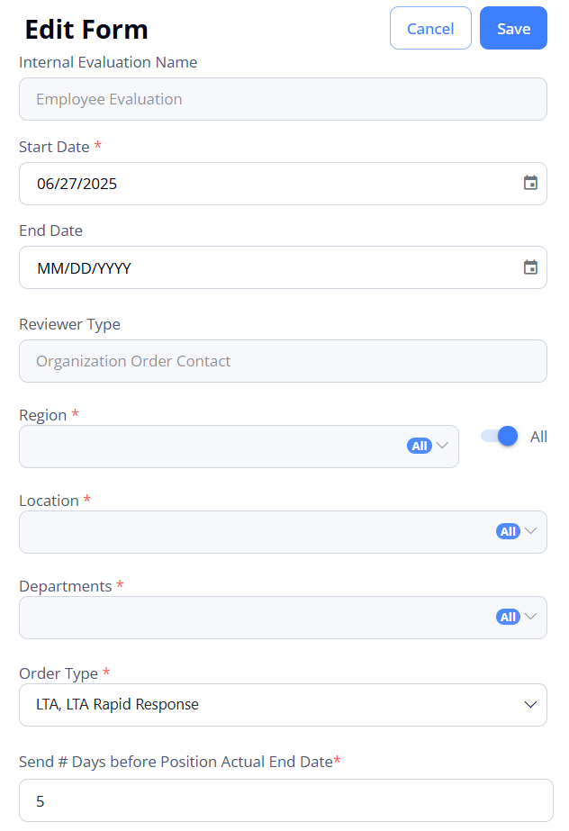Expand the Region dropdown chevron
The height and width of the screenshot is (831, 569).
click(443, 446)
